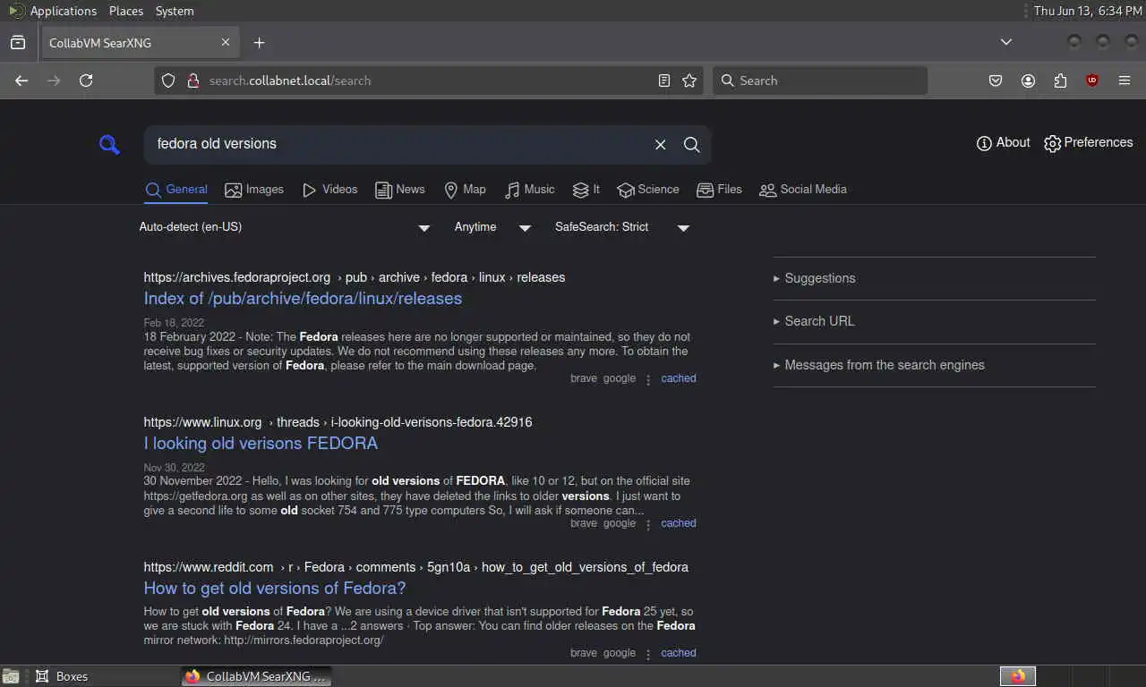Click the insecure connection padlock icon

pos(192,81)
